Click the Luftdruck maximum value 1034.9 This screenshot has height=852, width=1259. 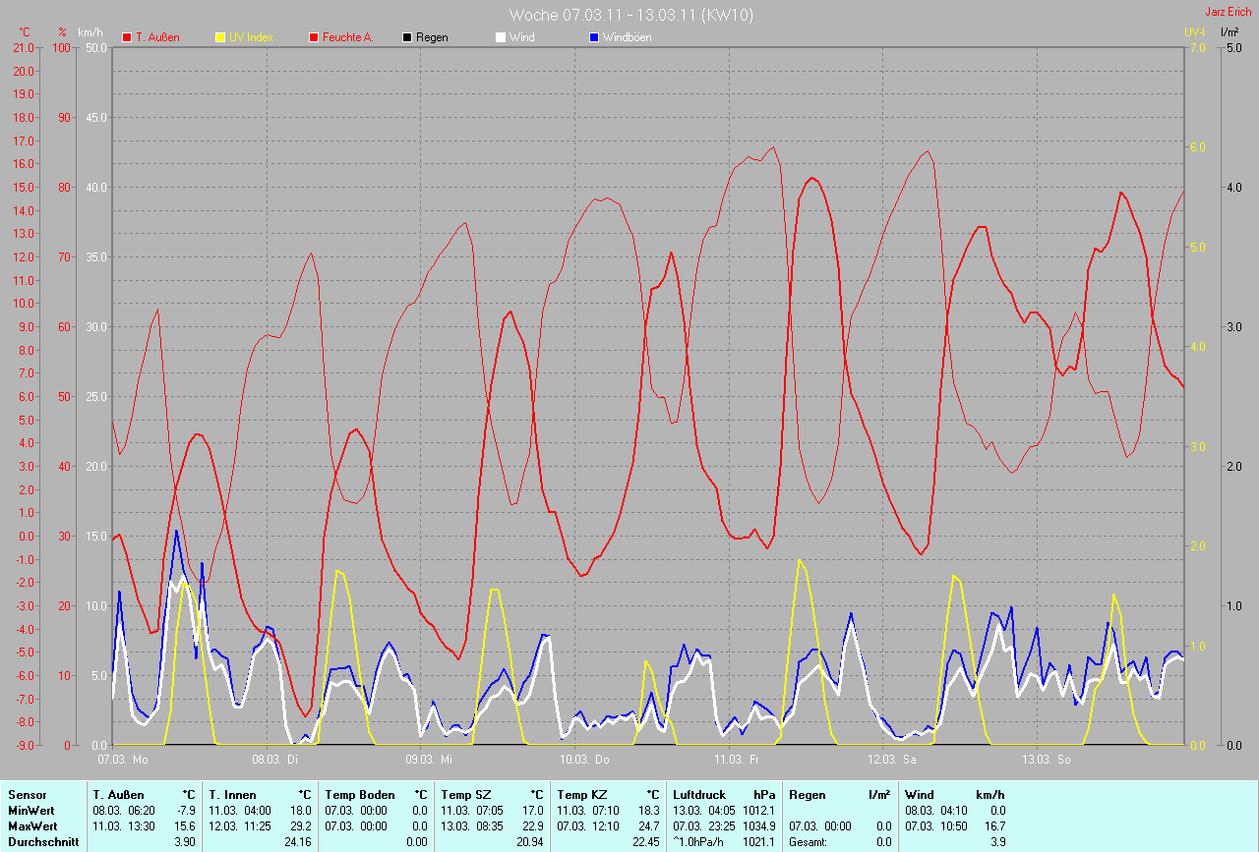click(761, 825)
